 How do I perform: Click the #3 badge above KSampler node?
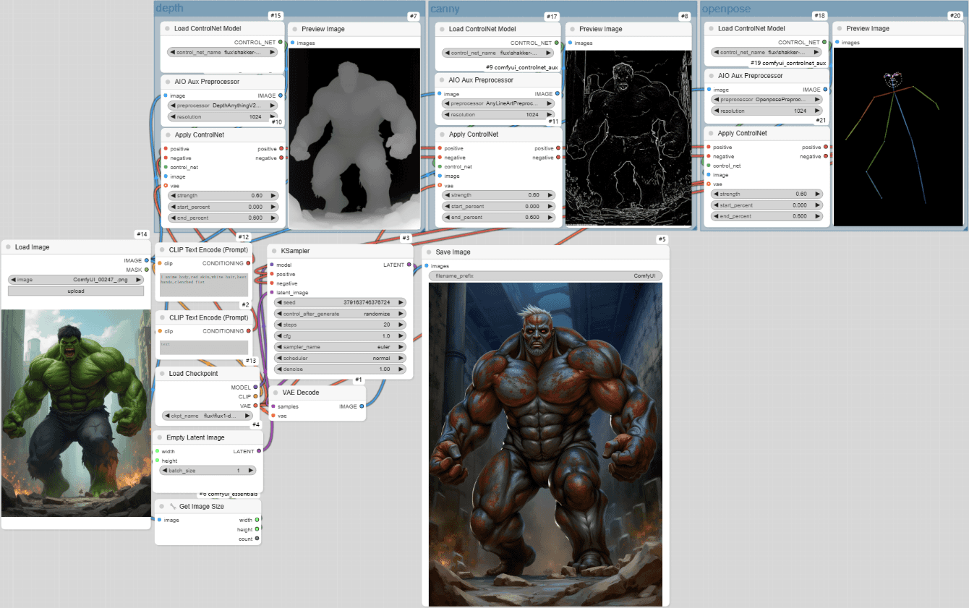coord(406,238)
